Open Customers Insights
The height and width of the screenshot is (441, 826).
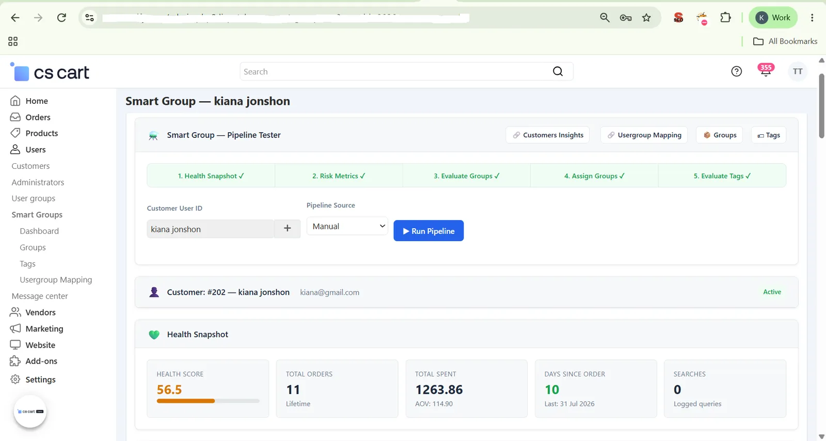[548, 135]
